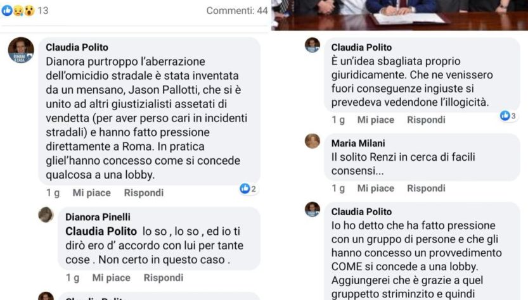Viewport: 528px width, 300px height.
Task: Click the like badge showing 3 reactions
Action: [508, 116]
